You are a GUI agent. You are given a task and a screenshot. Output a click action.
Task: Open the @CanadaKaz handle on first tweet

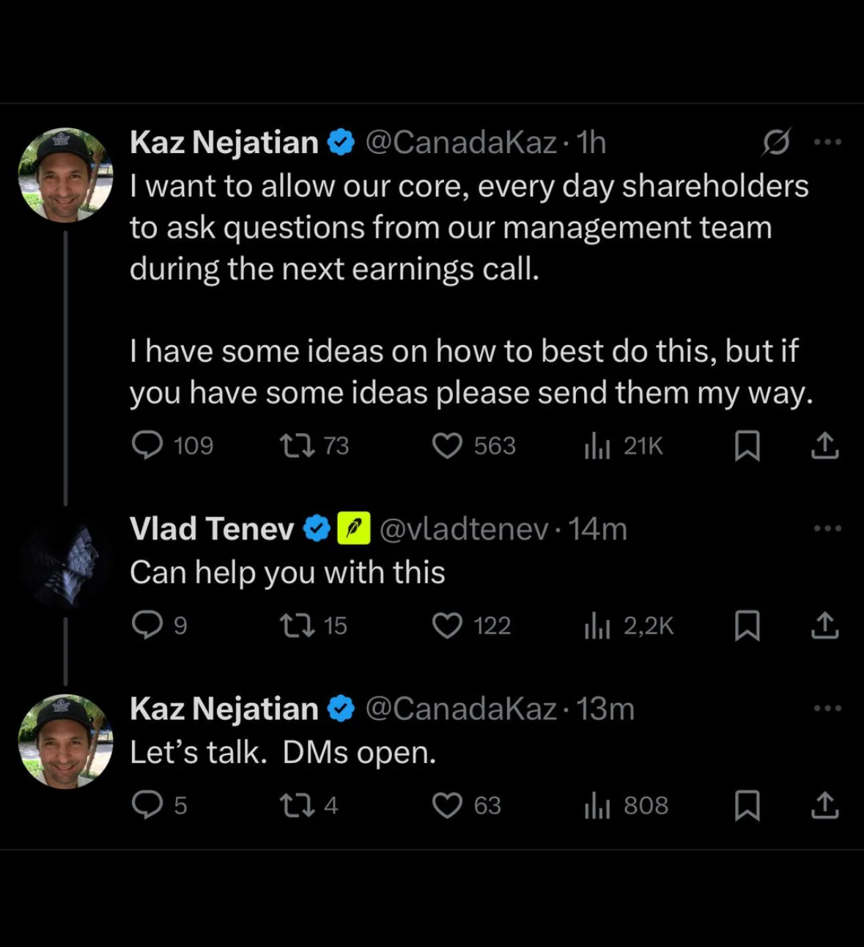(x=460, y=142)
